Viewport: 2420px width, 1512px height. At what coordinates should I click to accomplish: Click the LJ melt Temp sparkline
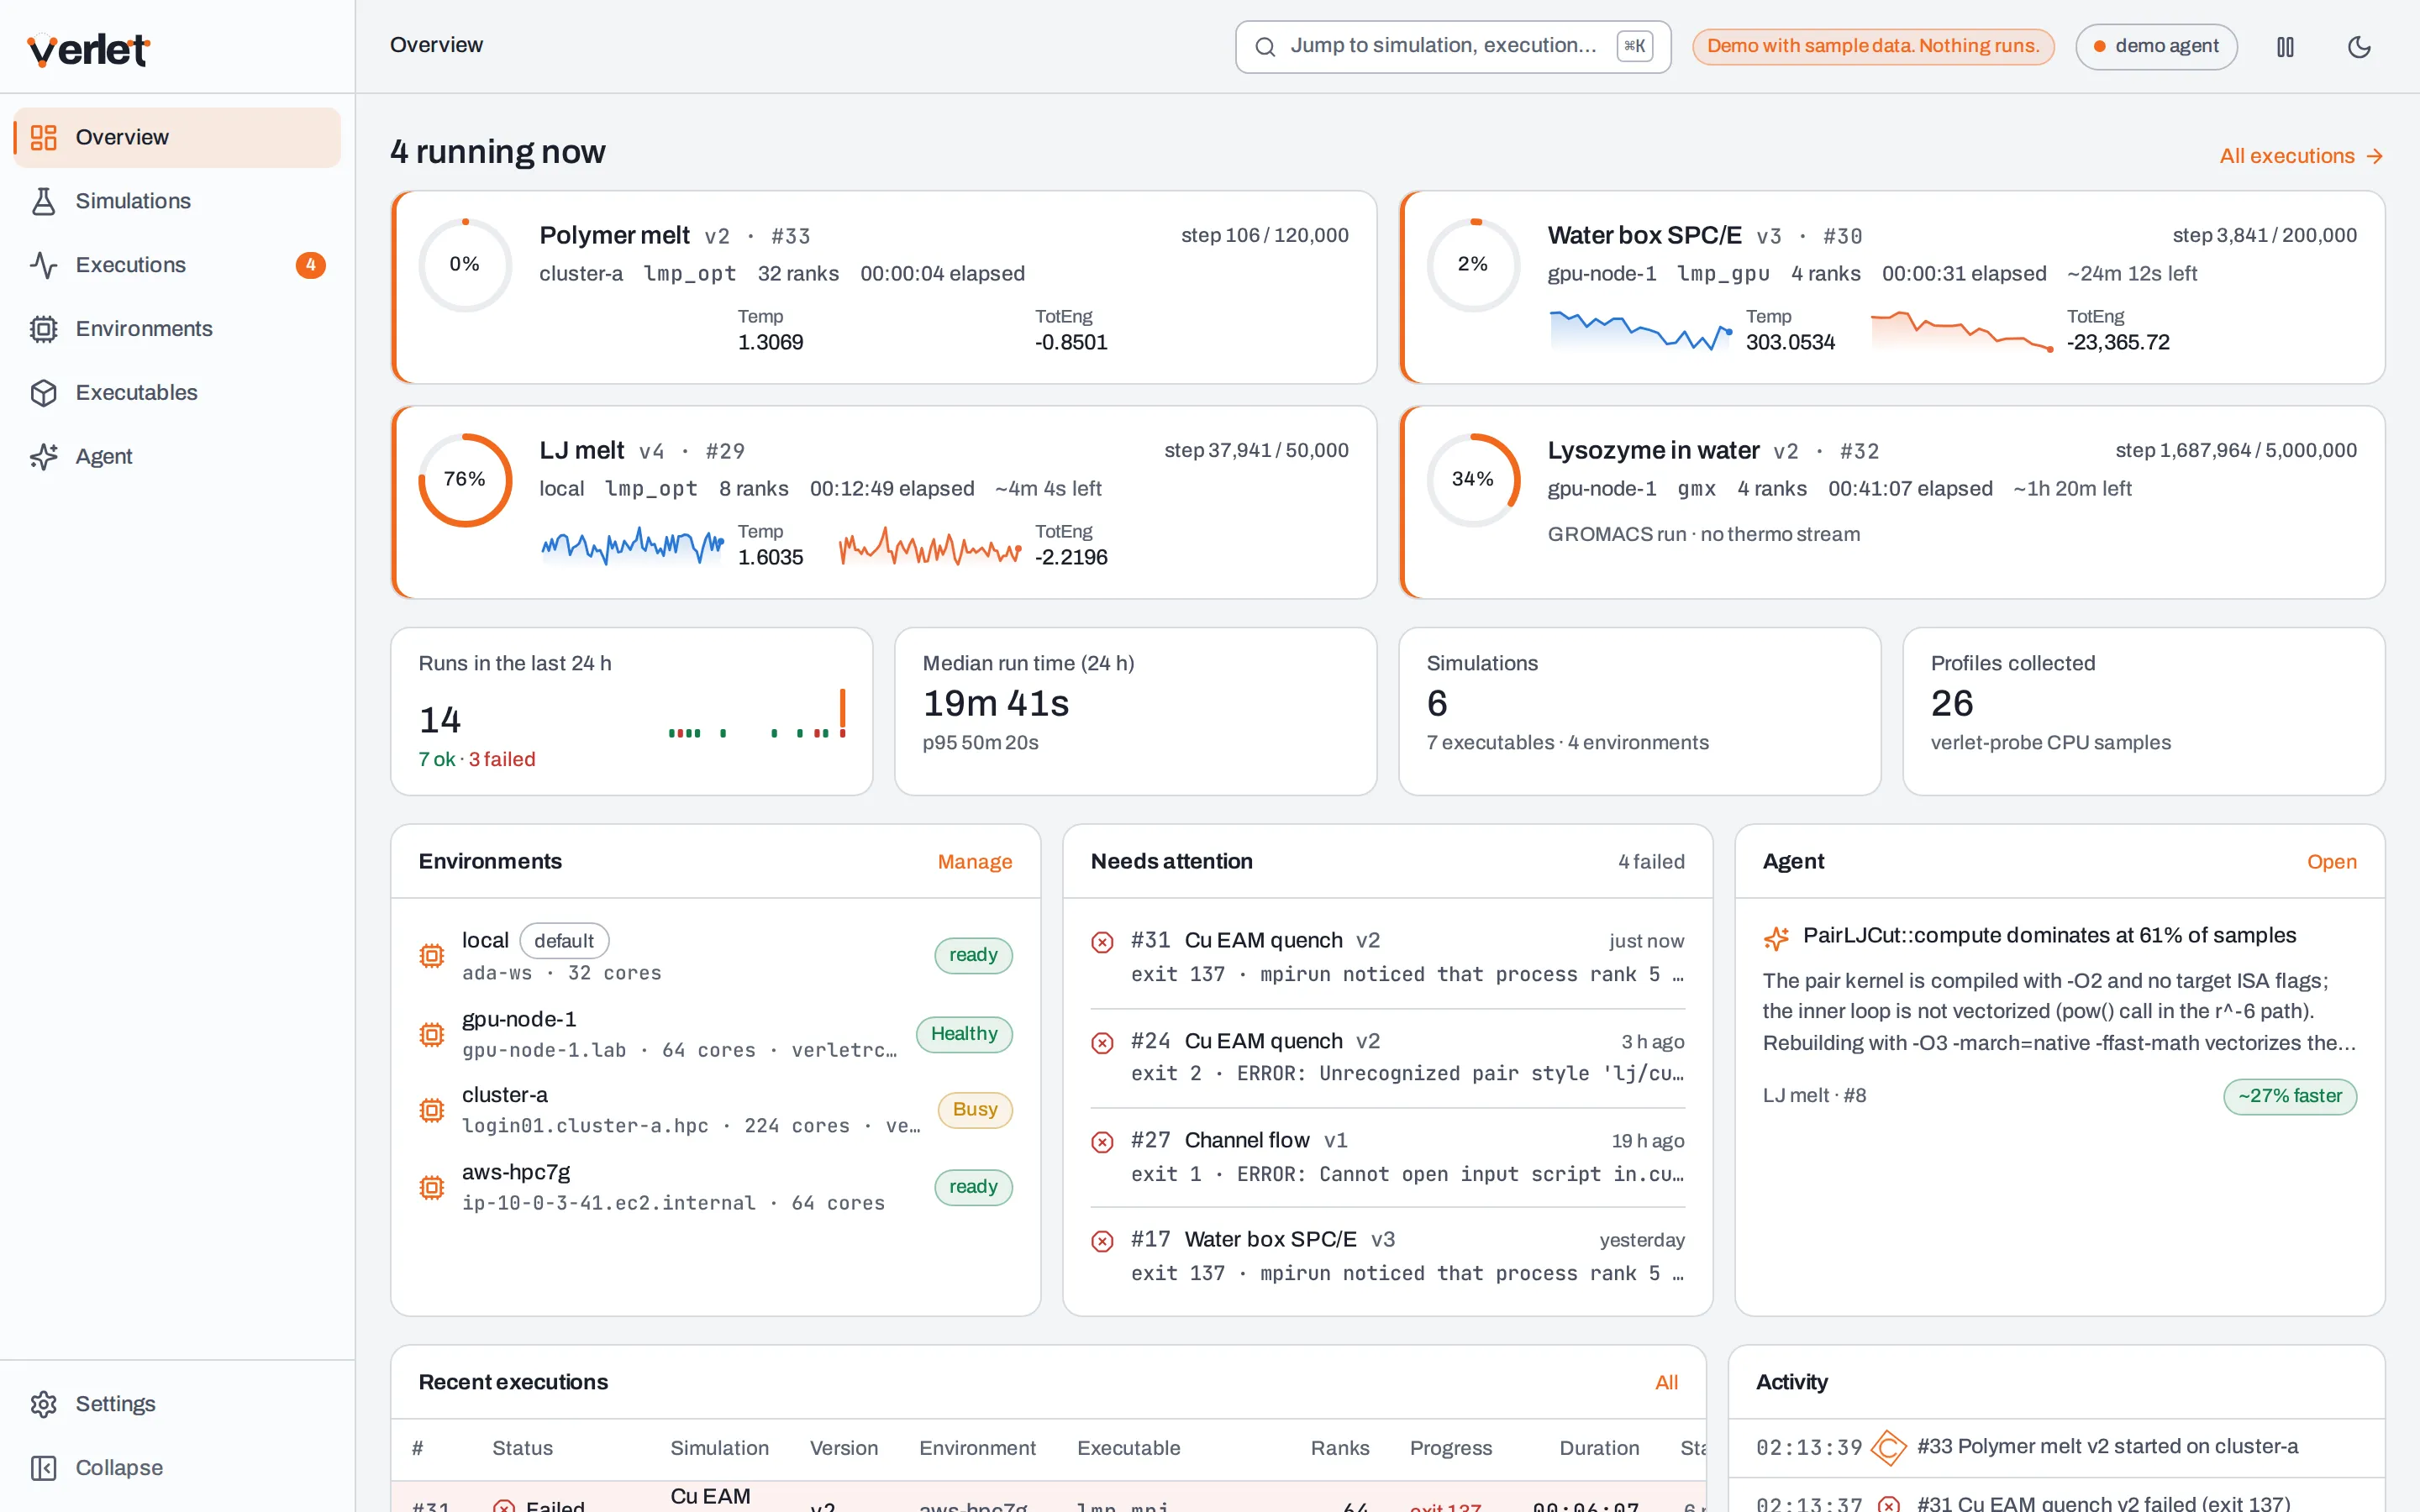point(632,546)
